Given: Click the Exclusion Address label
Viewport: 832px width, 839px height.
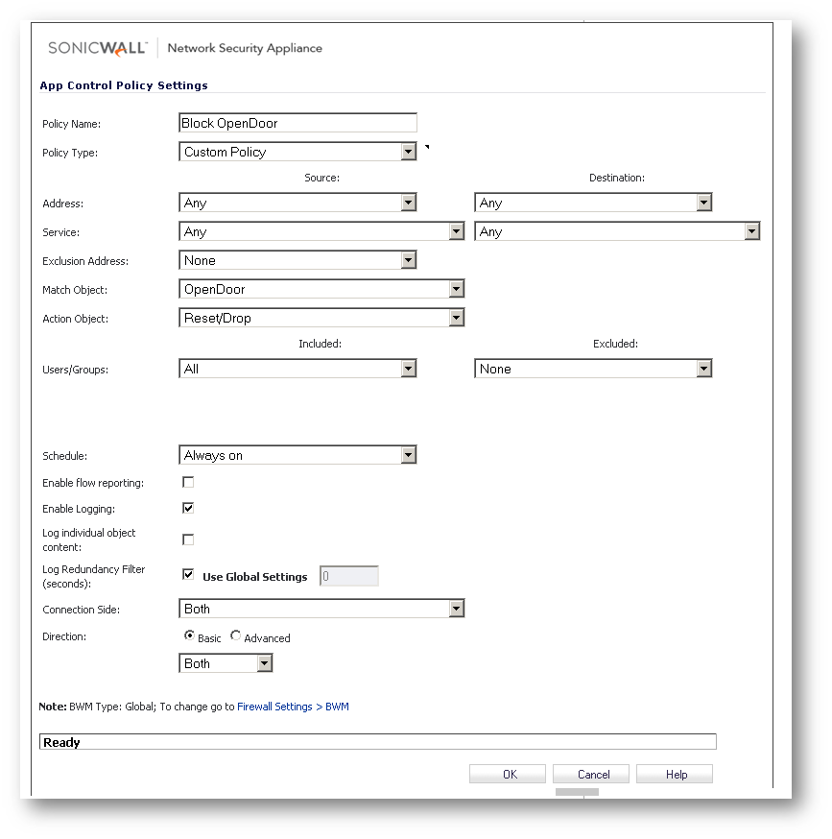Looking at the screenshot, I should (x=85, y=261).
